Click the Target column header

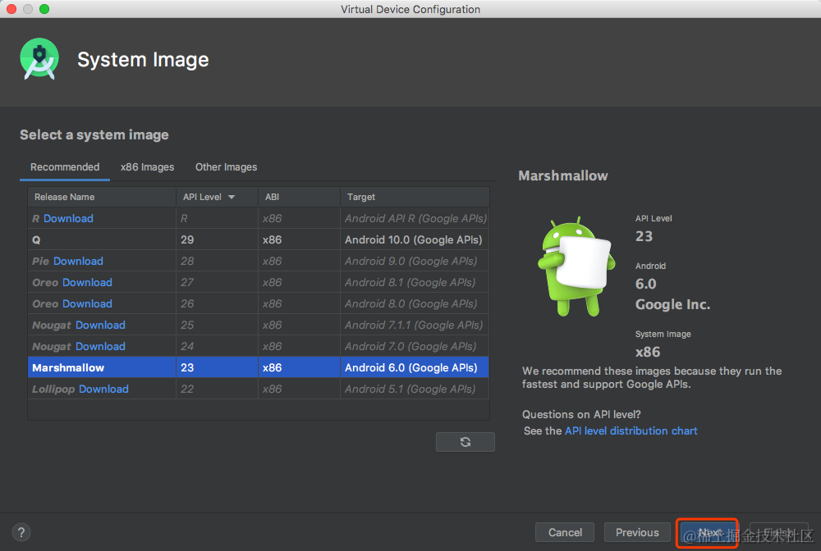[415, 197]
